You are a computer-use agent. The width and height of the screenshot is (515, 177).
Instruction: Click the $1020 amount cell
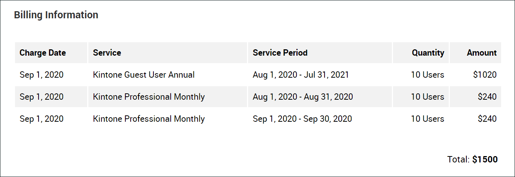[x=485, y=75]
